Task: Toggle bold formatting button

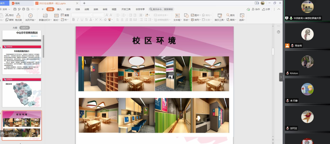Action: tap(73, 20)
